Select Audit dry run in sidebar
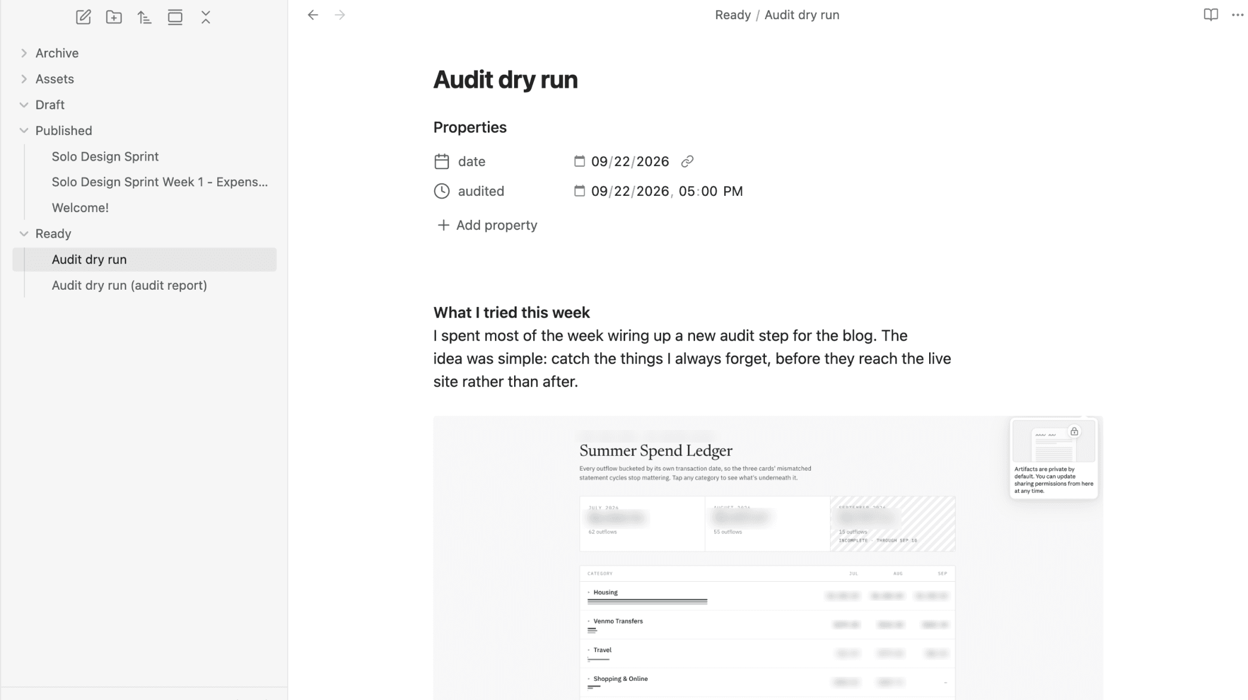This screenshot has height=700, width=1248. click(145, 259)
